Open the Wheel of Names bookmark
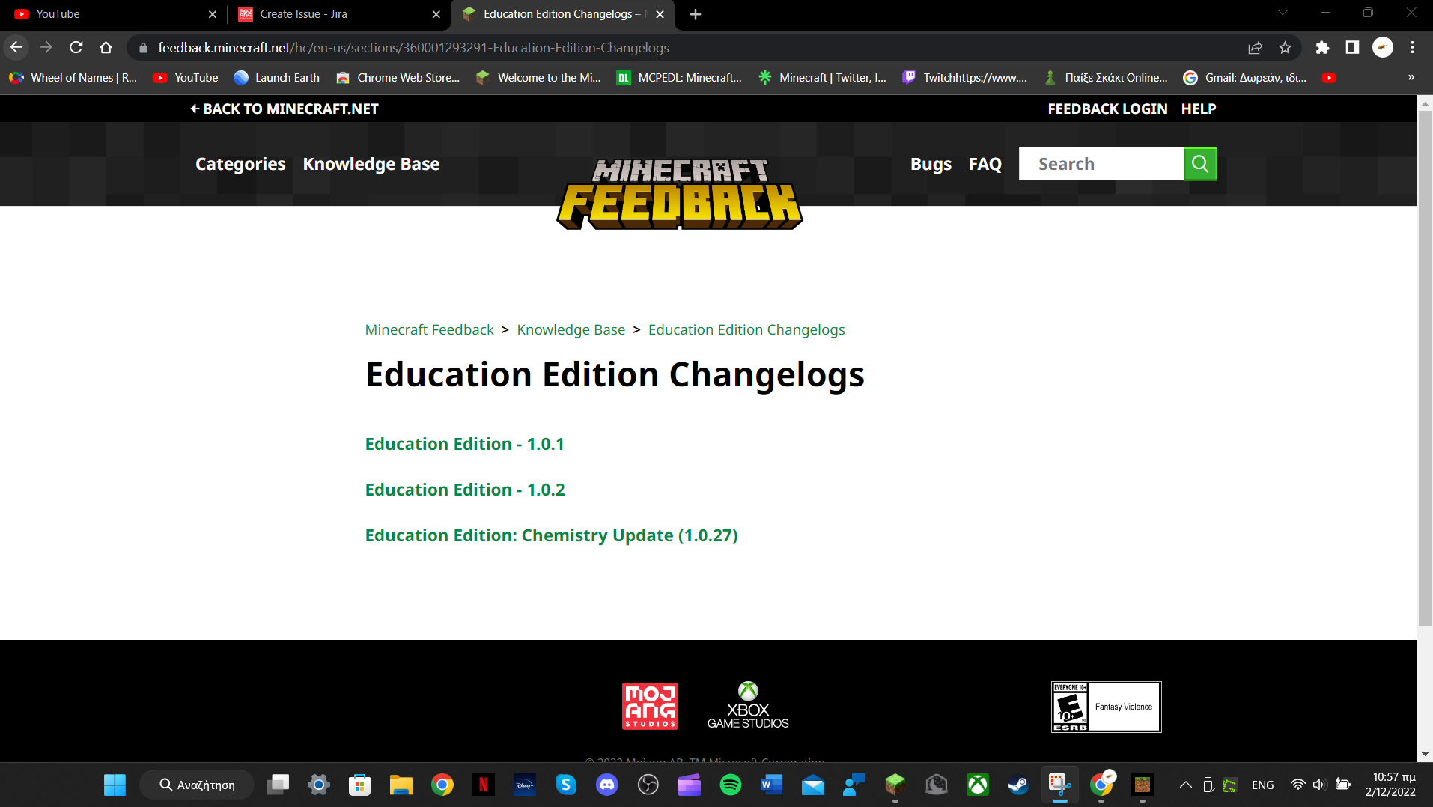Viewport: 1433px width, 807px height. (73, 77)
